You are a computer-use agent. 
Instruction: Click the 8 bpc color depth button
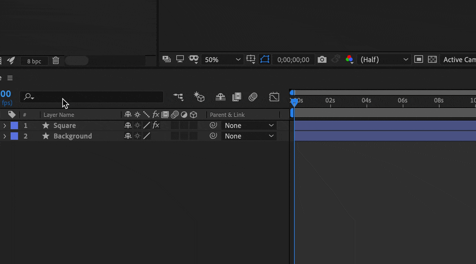[x=34, y=61]
